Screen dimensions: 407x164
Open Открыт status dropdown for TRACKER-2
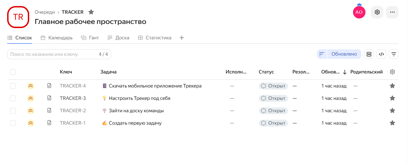point(273,111)
